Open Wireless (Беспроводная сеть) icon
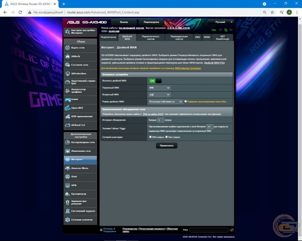Image resolution: width=302 pixels, height=241 pixels. point(67,142)
